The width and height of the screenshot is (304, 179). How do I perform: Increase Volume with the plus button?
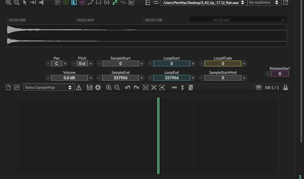(90, 78)
